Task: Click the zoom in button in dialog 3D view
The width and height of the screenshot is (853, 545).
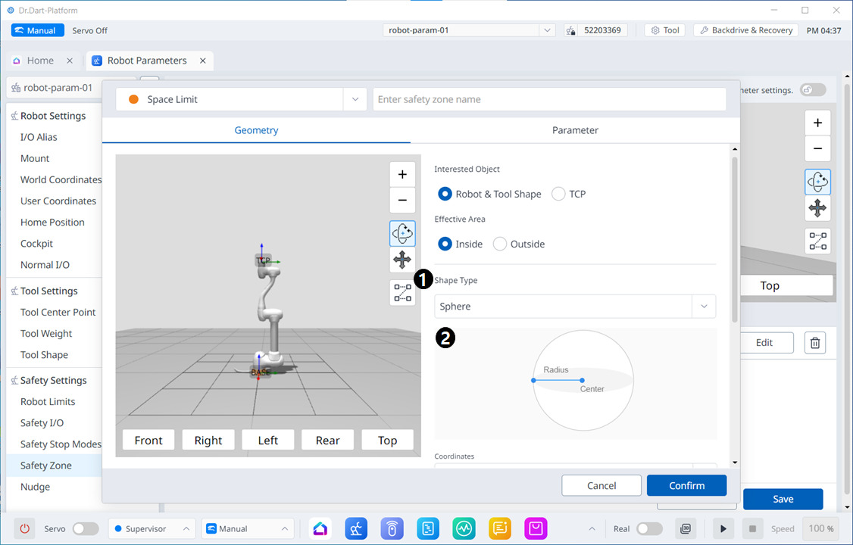Action: pos(402,174)
